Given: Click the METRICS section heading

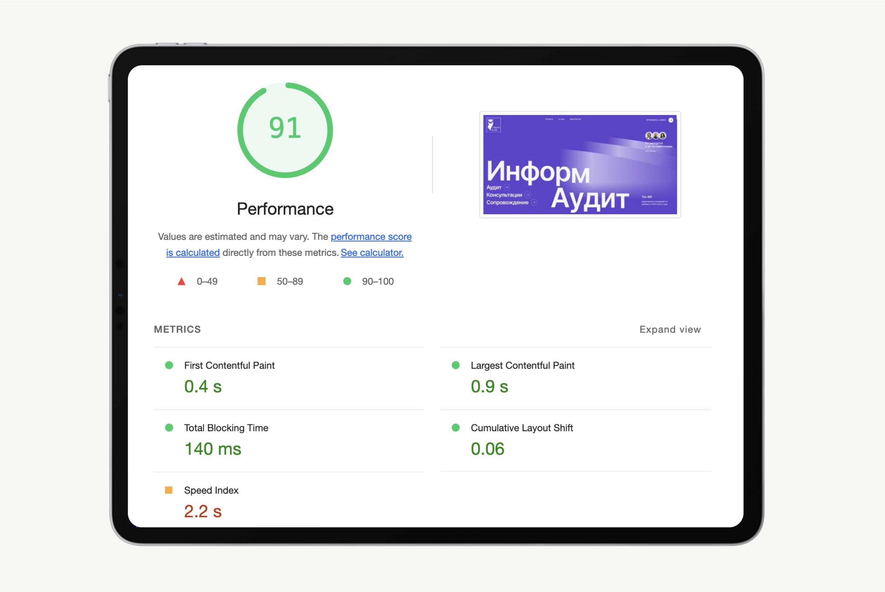Looking at the screenshot, I should 177,329.
